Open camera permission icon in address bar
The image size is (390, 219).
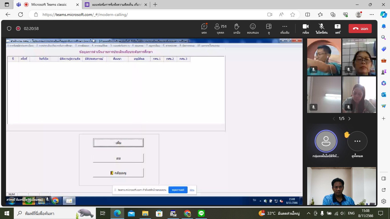tap(270, 15)
